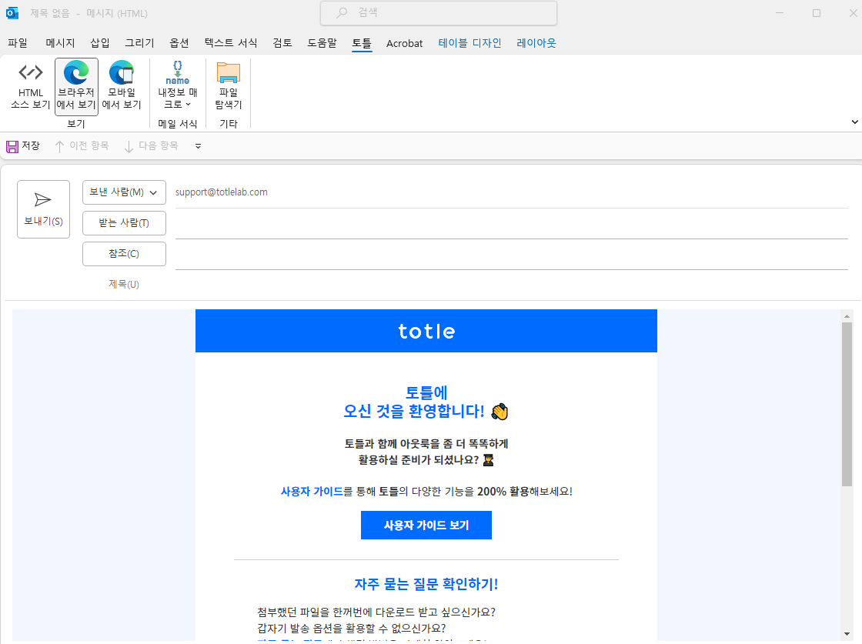Collapse the ribbon with chevron

854,122
